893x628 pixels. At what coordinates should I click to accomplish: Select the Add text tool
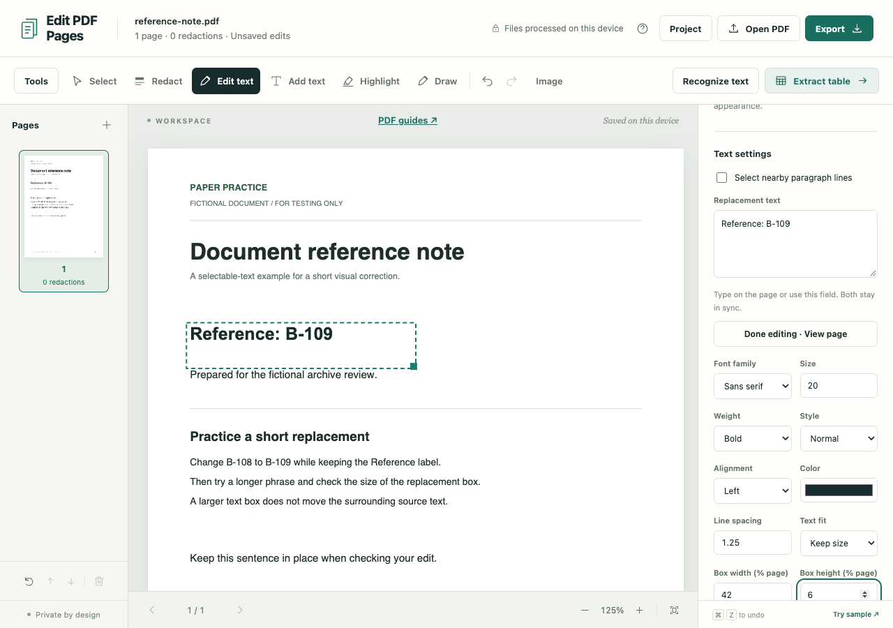click(298, 81)
